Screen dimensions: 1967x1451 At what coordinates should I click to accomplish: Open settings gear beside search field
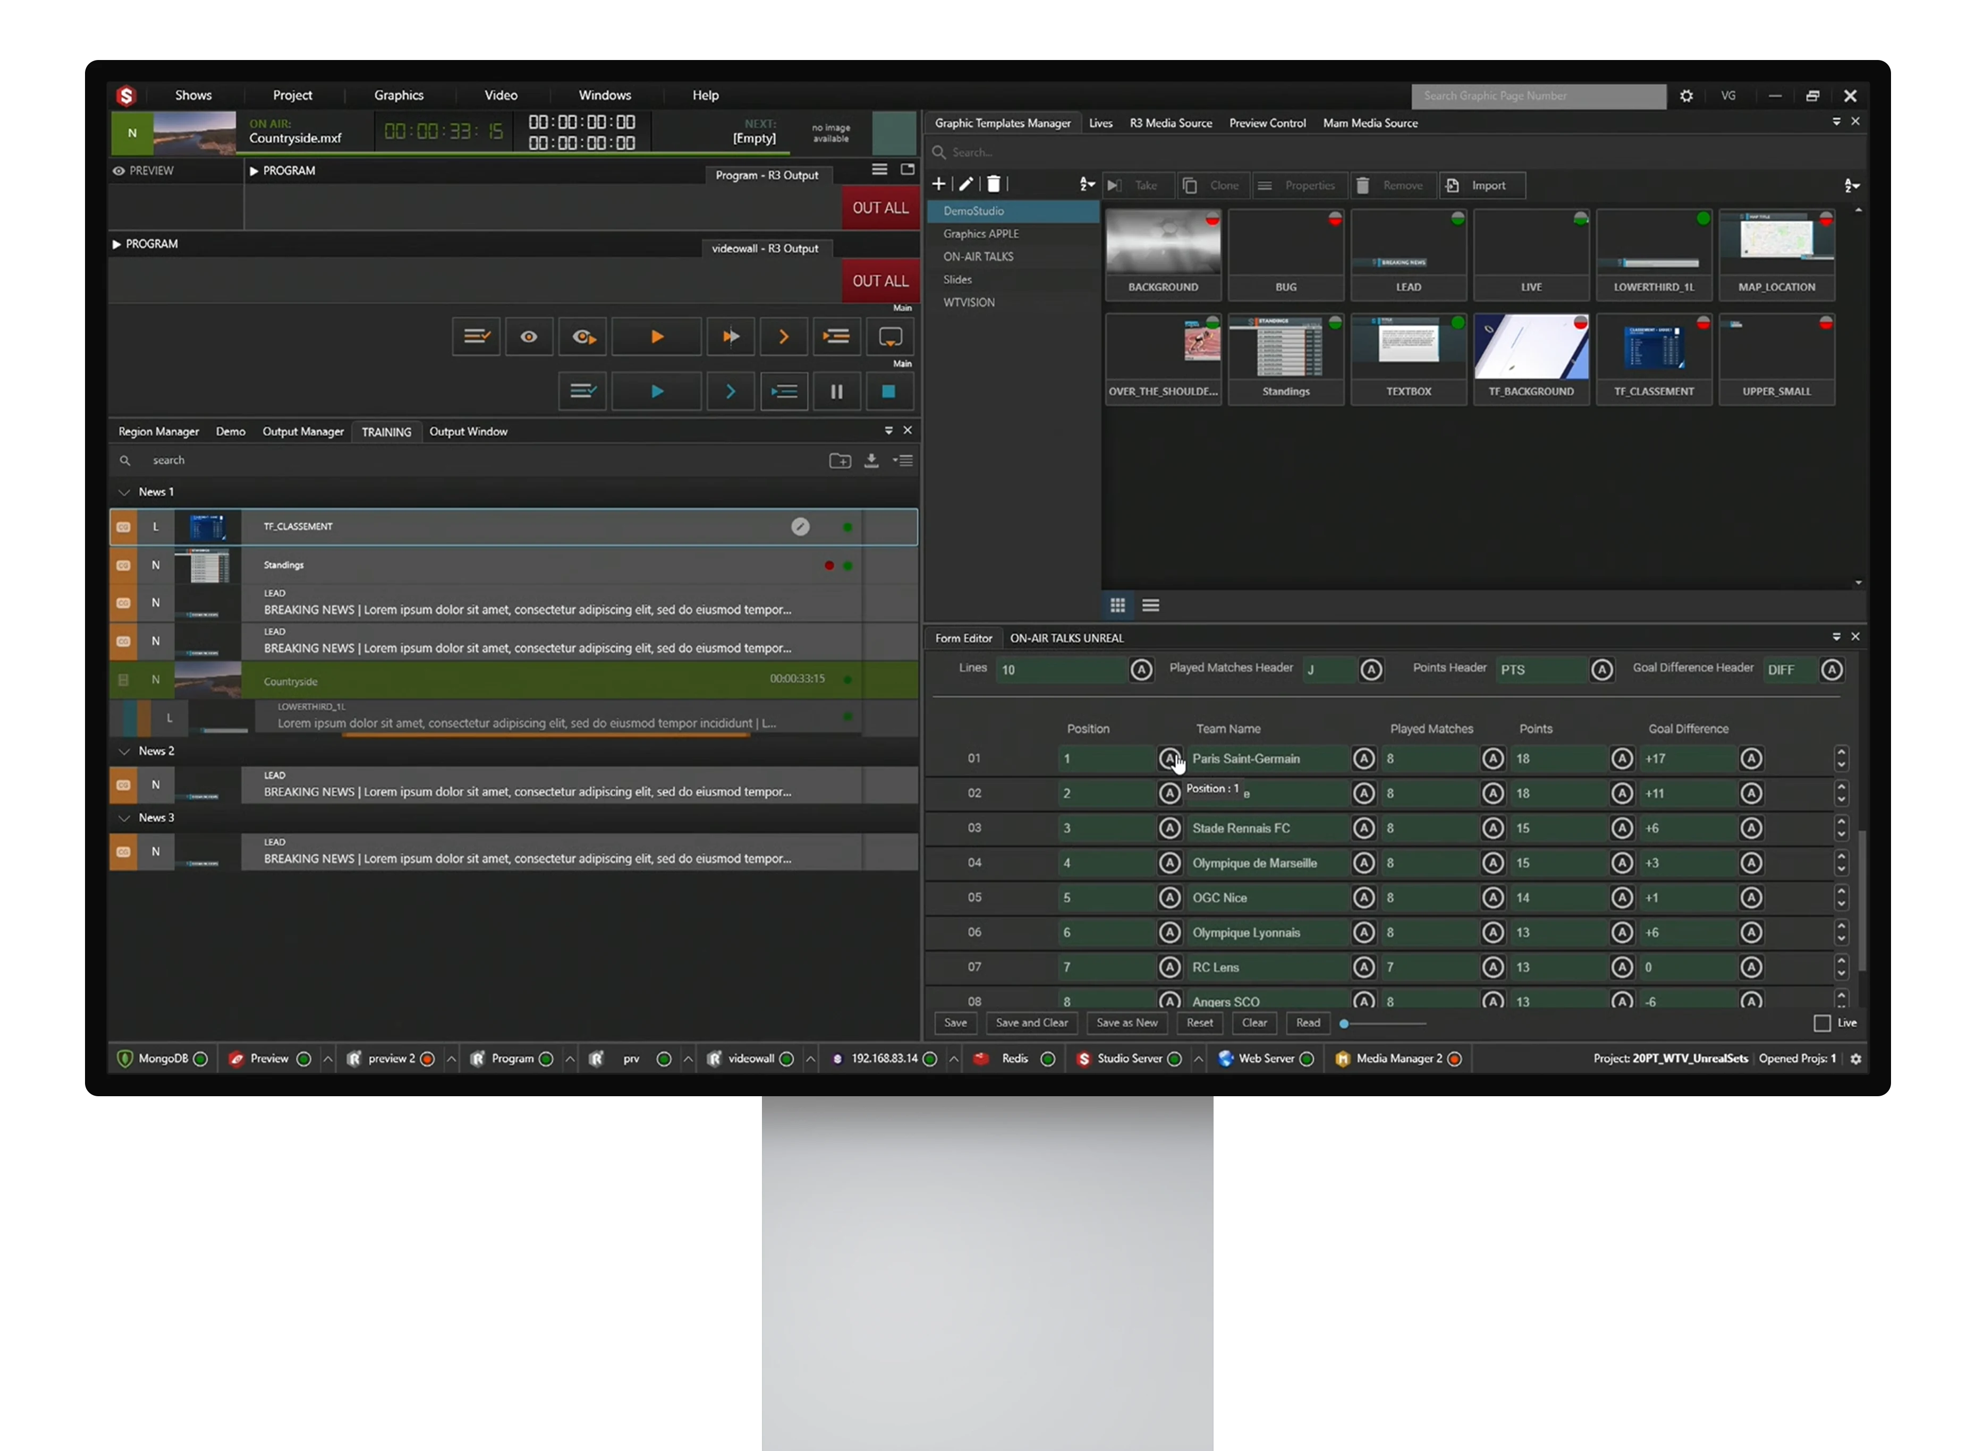point(1686,96)
